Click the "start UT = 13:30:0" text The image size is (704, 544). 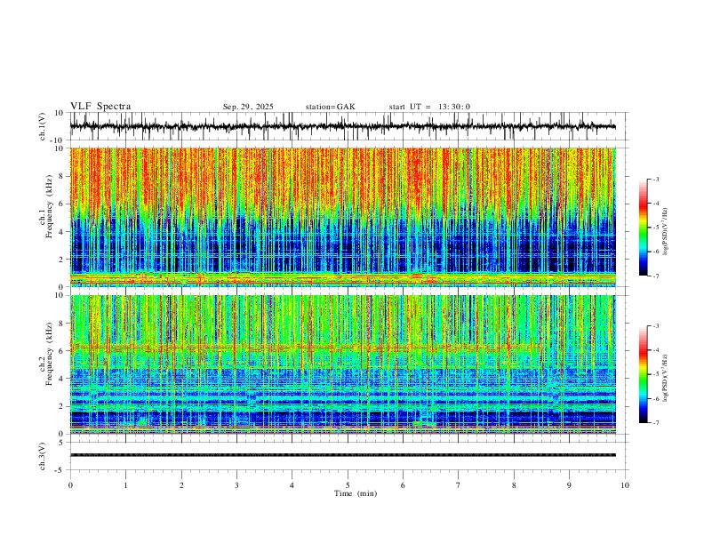[429, 107]
